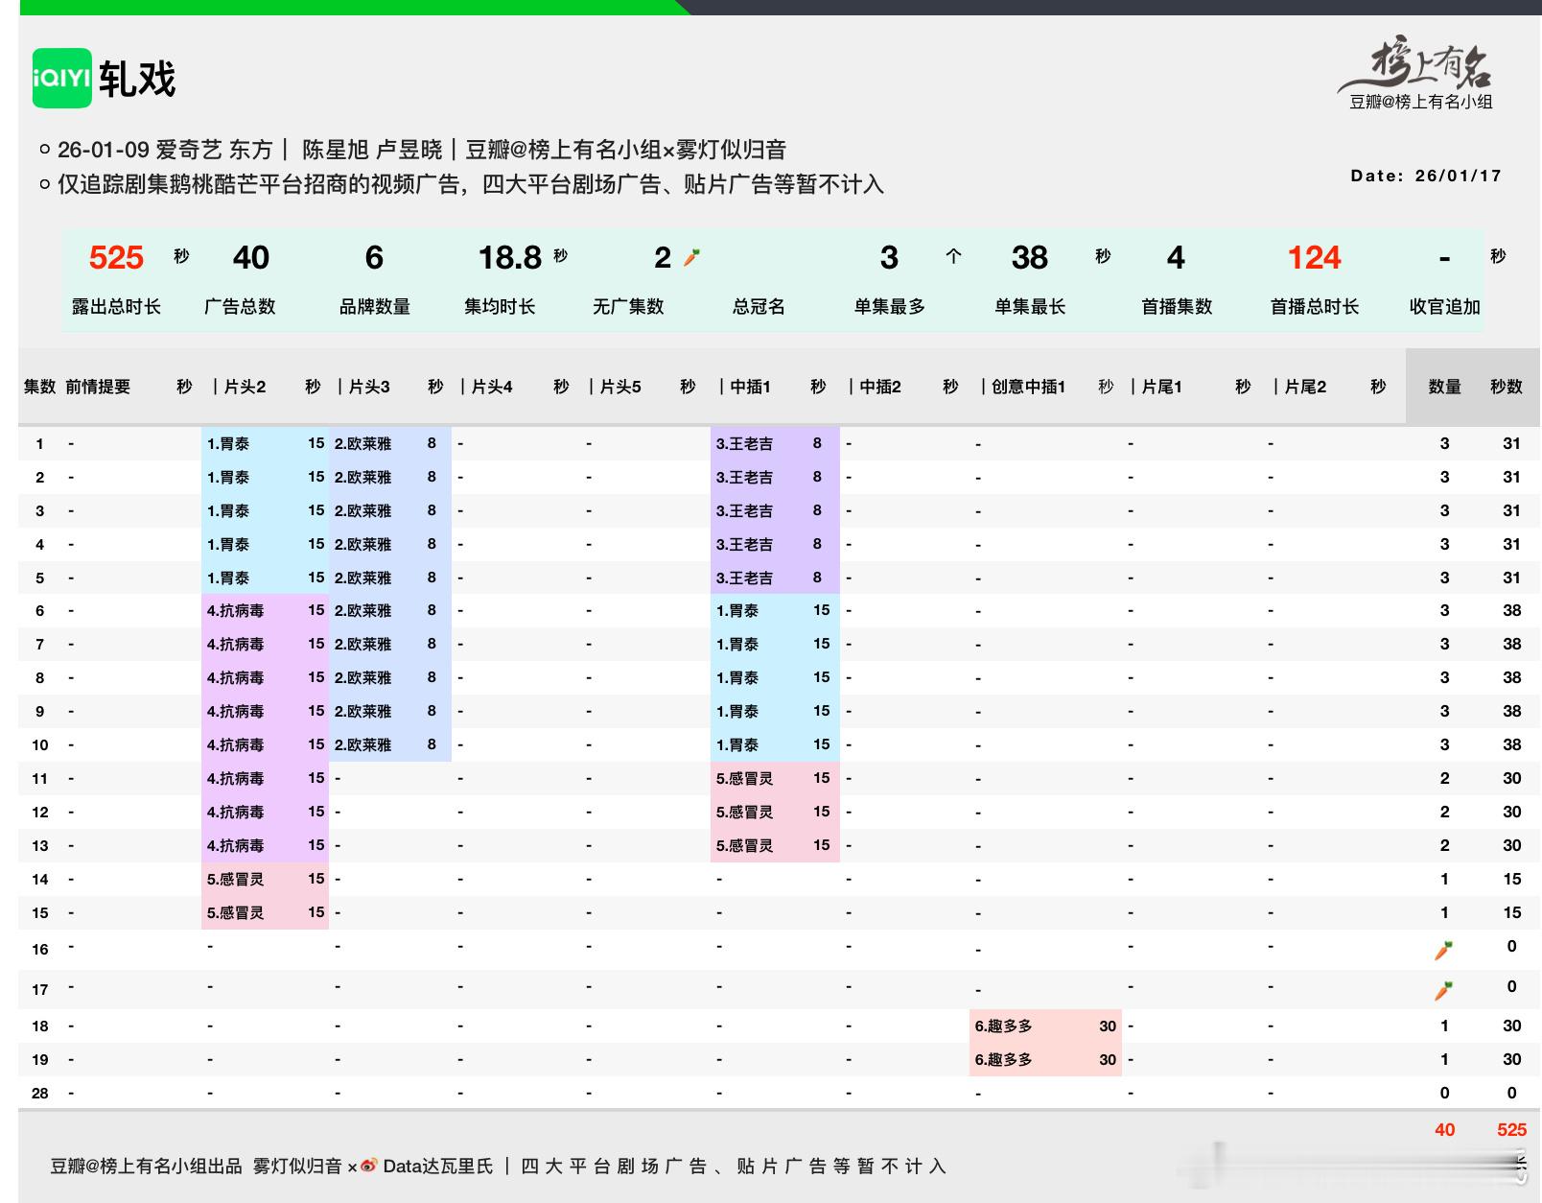Click the 片头3 column header
Image resolution: width=1542 pixels, height=1203 pixels.
click(369, 387)
